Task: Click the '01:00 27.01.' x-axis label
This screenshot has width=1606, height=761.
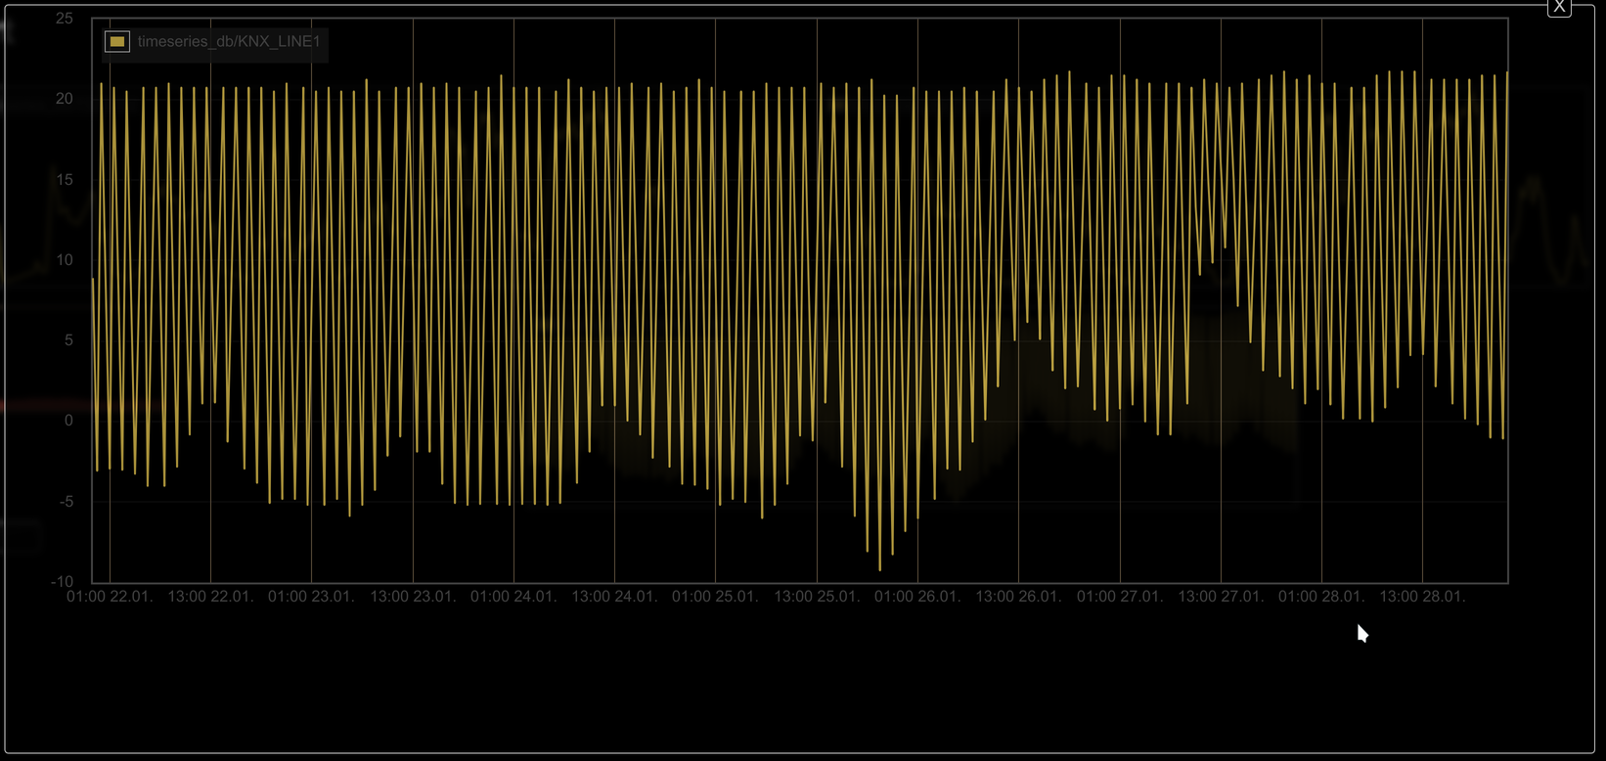Action: (x=1120, y=597)
